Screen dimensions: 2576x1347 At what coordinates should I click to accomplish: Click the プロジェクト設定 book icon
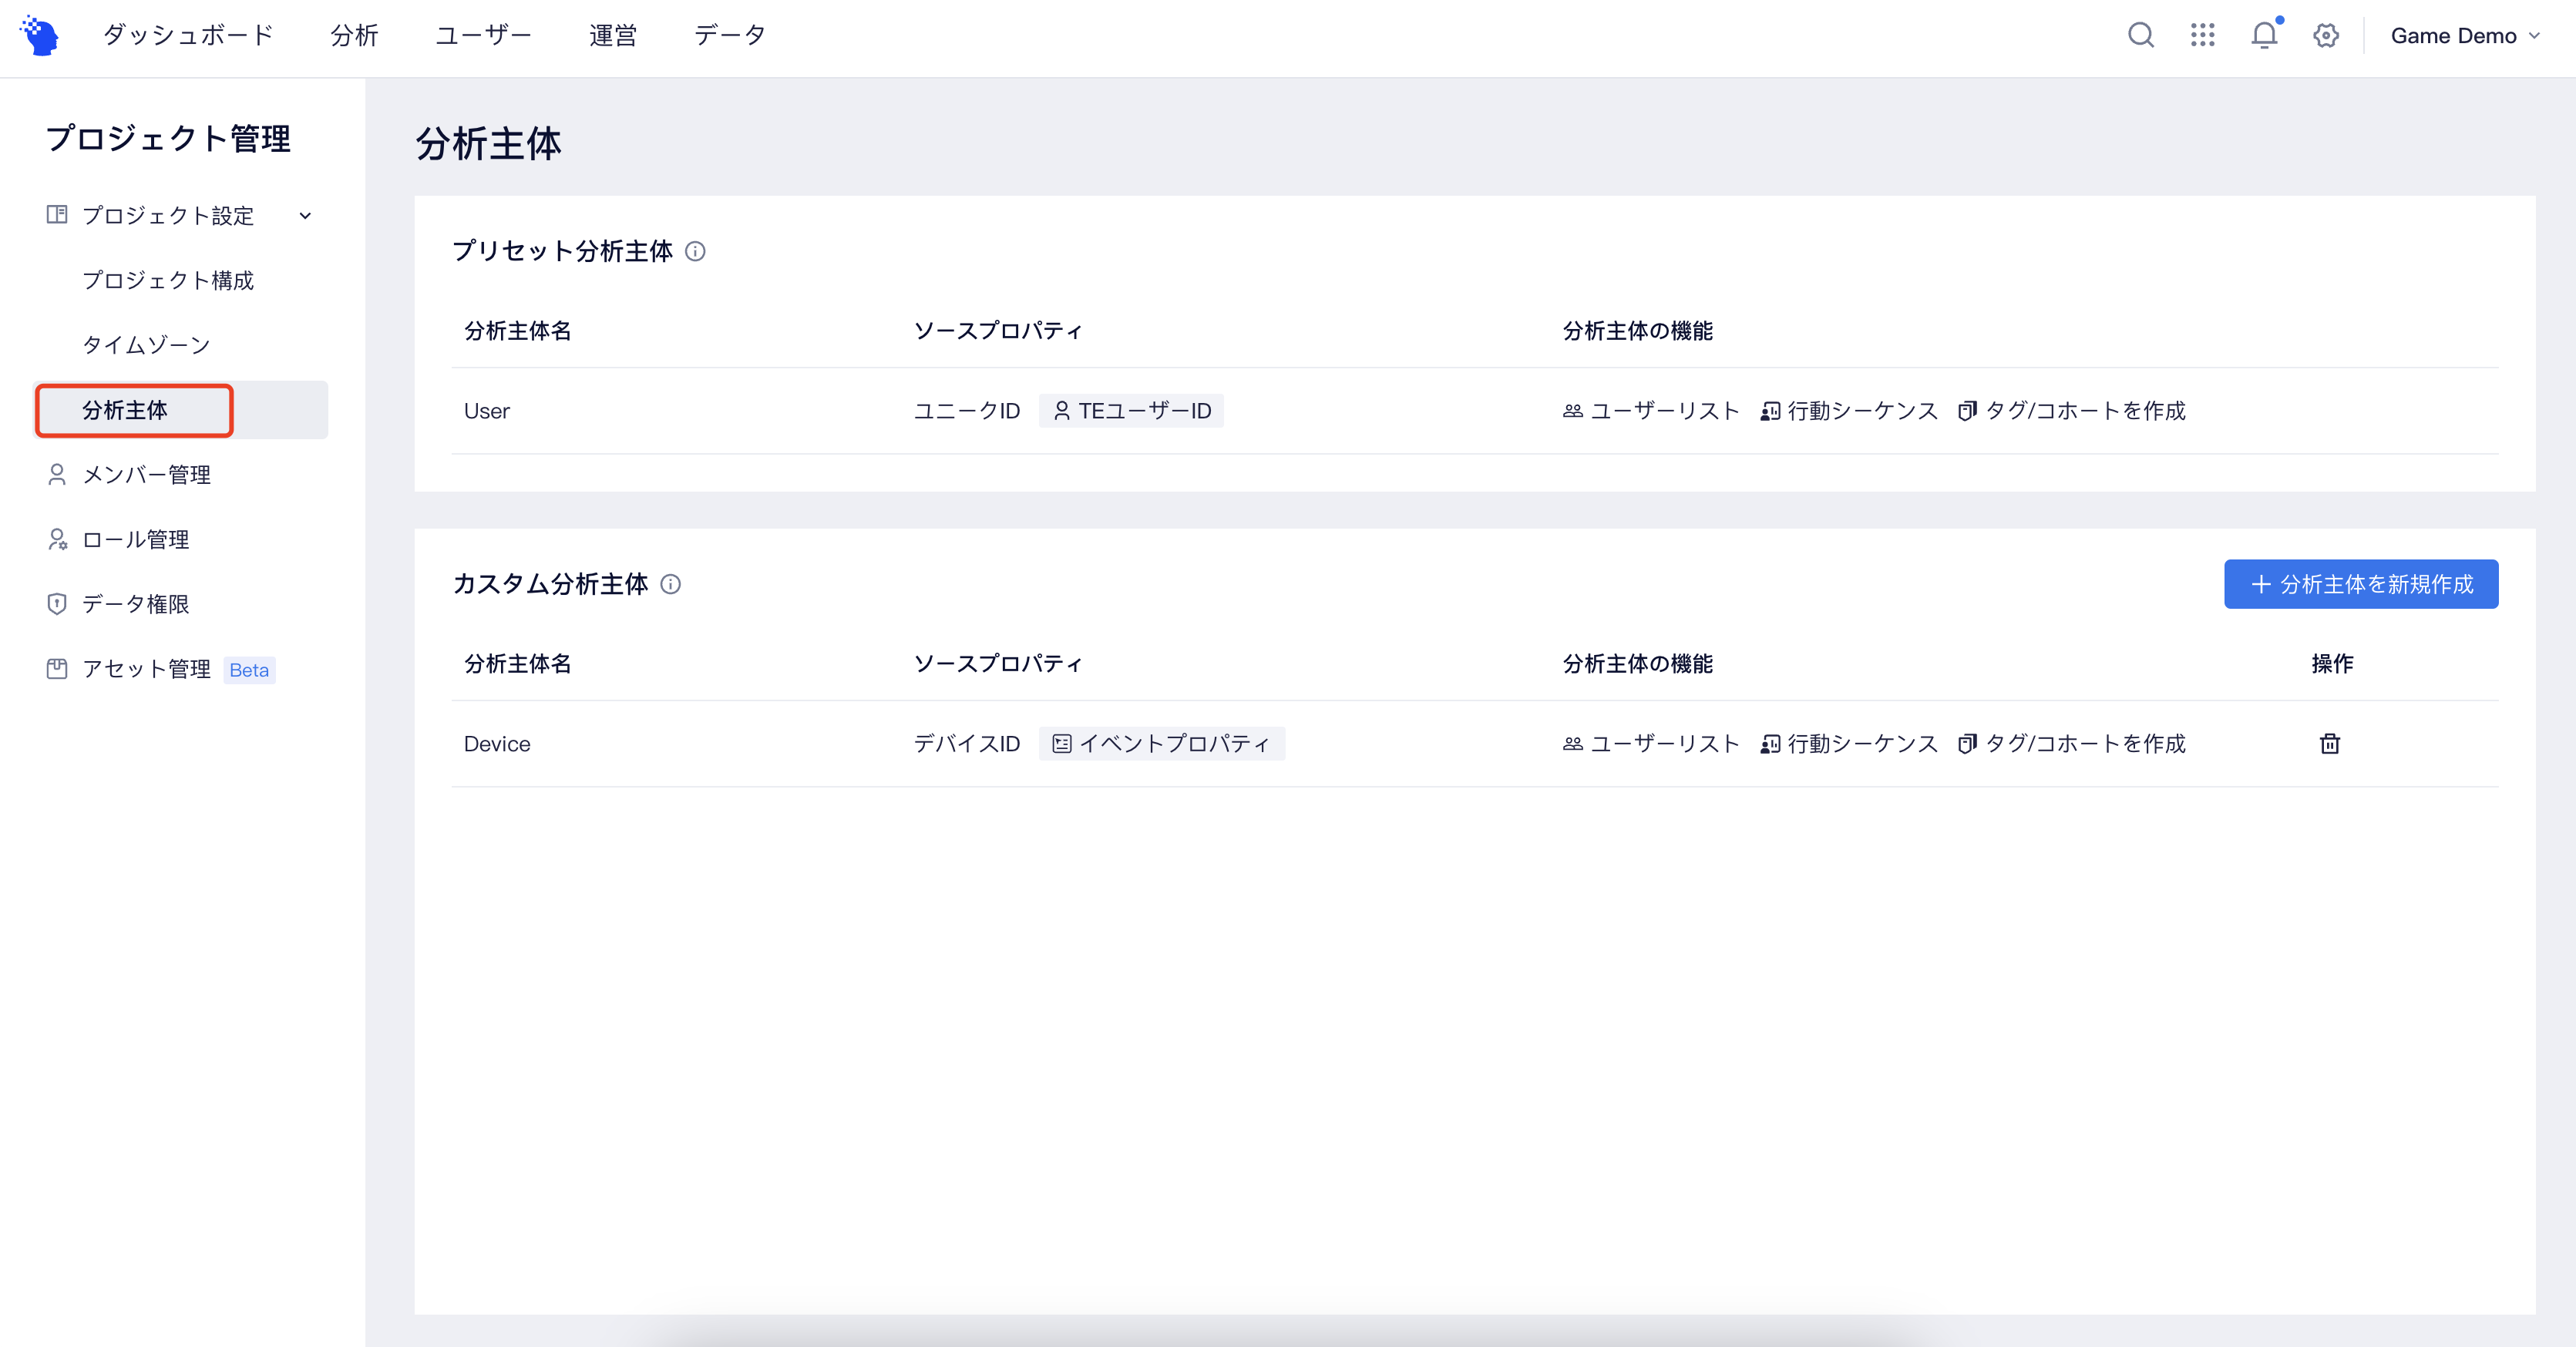(57, 215)
